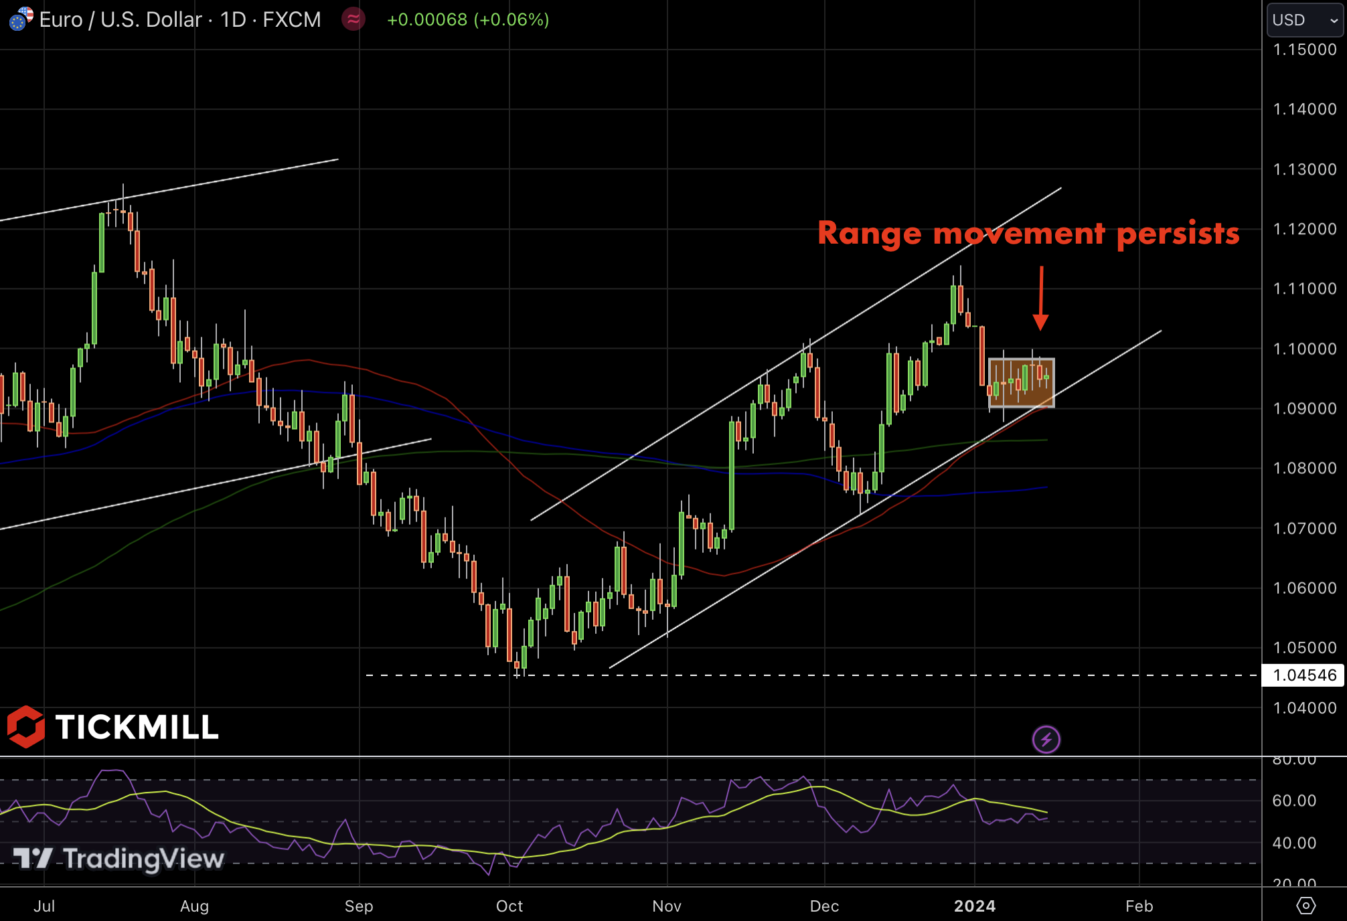Click the +0.00068 (+0.06%) price change
Image resolution: width=1347 pixels, height=921 pixels.
click(467, 19)
